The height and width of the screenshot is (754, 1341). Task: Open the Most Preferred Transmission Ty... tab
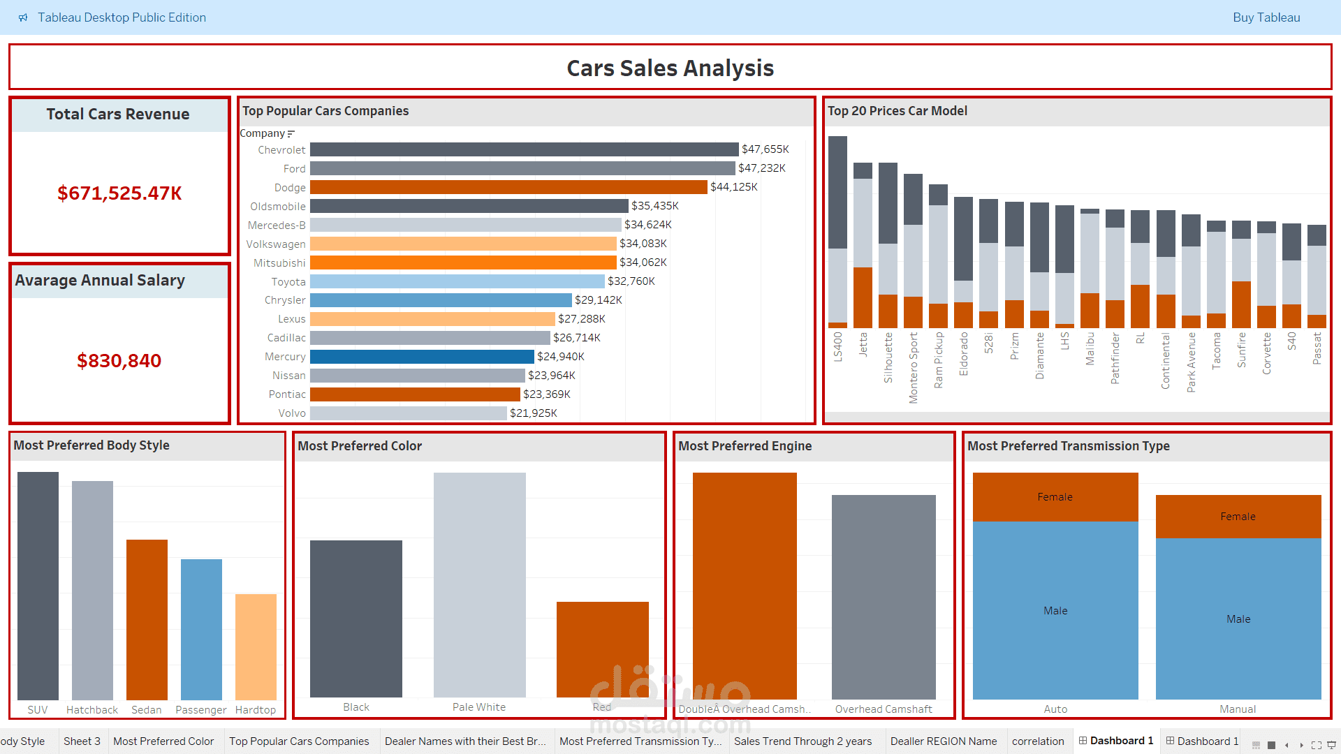click(640, 741)
